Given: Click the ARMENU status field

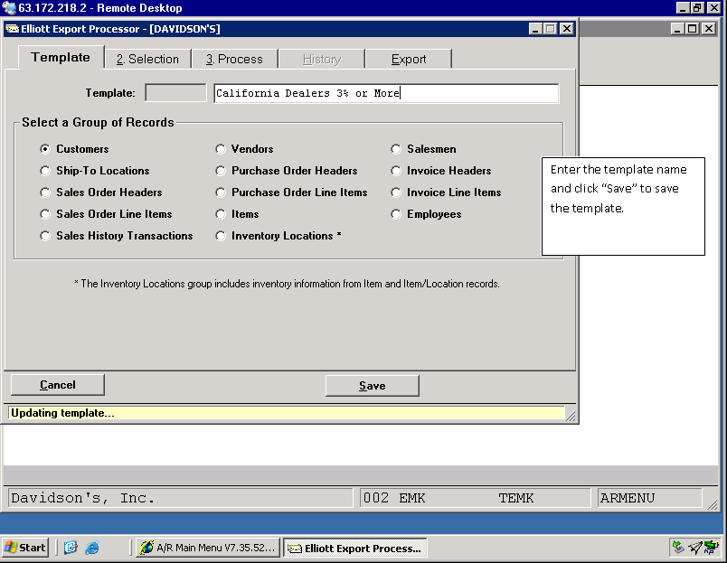Looking at the screenshot, I should [x=649, y=498].
